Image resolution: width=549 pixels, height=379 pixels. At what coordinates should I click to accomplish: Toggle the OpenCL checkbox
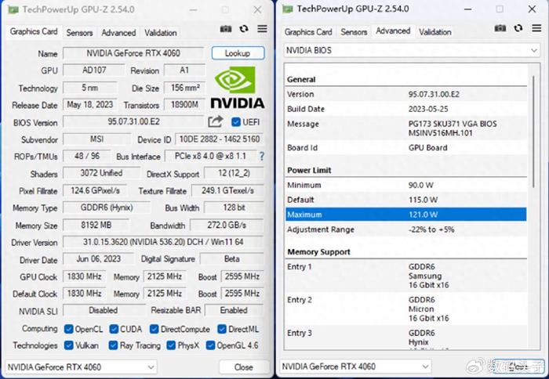[x=69, y=329]
